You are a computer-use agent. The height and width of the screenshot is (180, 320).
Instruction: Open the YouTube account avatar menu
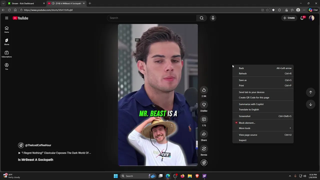[x=311, y=18]
